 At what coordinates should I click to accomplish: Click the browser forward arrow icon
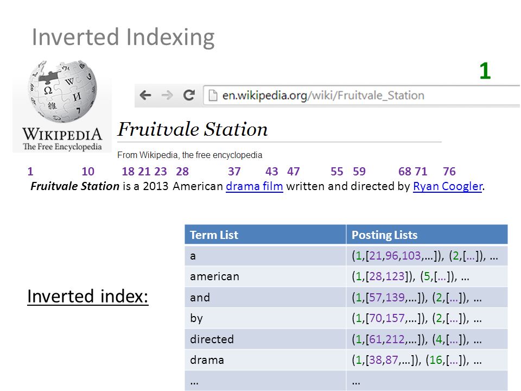(x=167, y=96)
